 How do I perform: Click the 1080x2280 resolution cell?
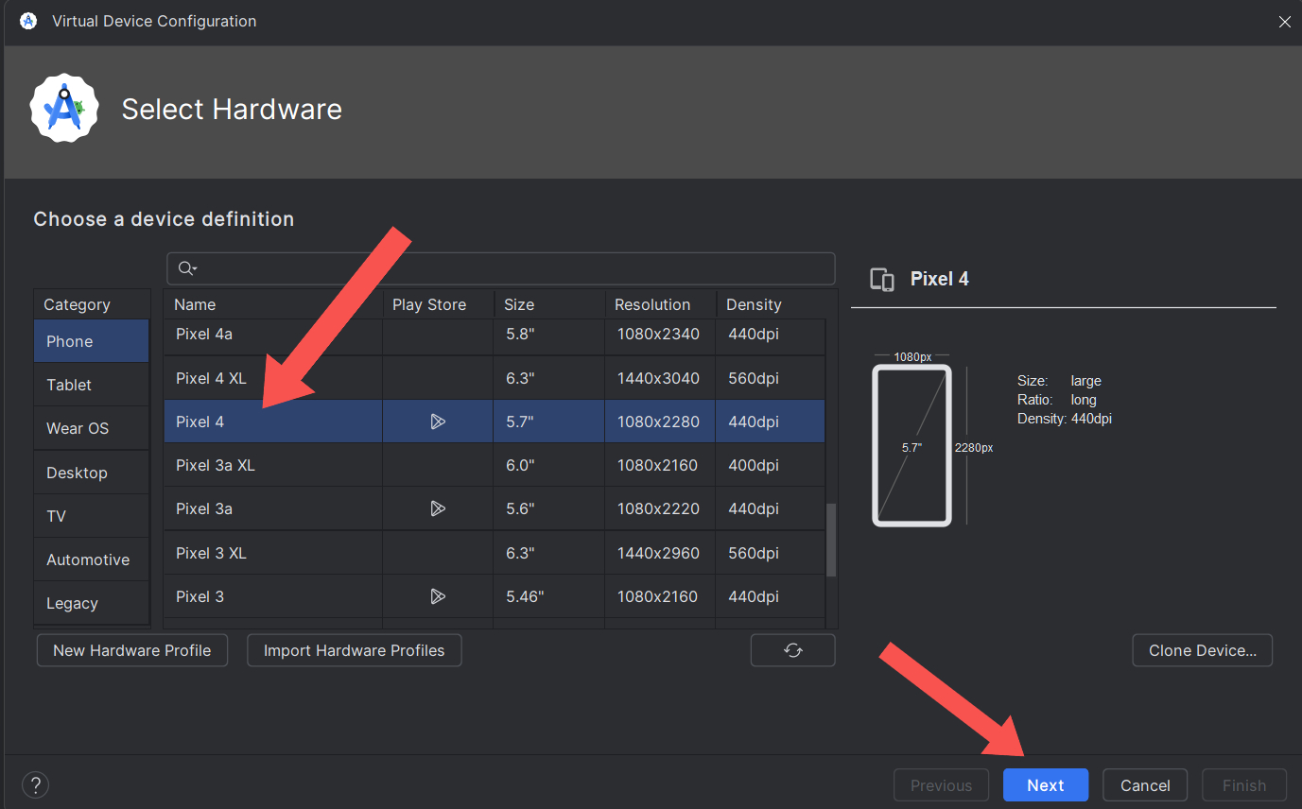658,422
